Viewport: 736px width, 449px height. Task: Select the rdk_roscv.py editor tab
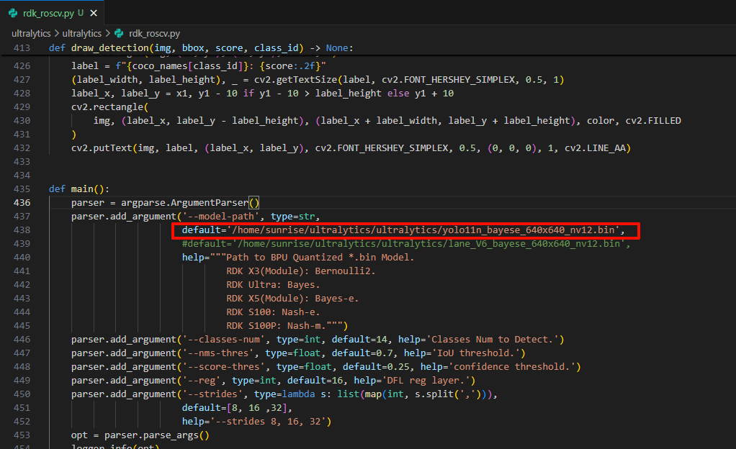click(52, 13)
